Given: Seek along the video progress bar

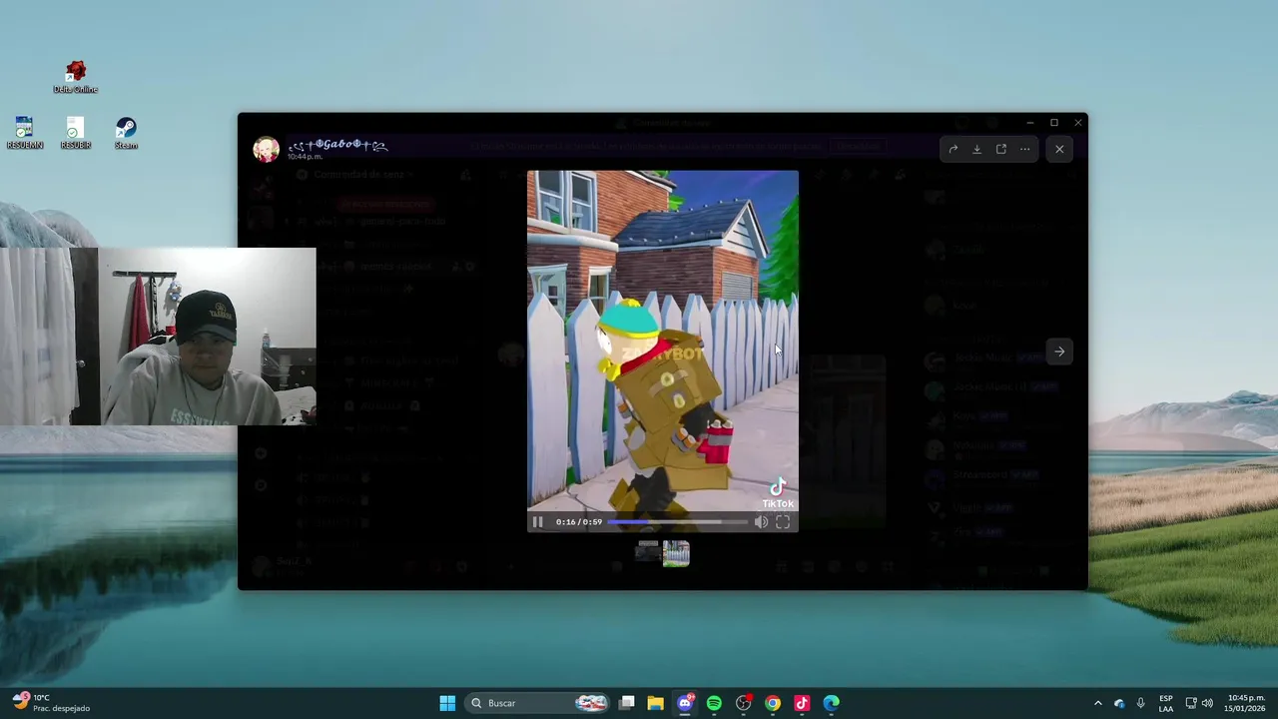Looking at the screenshot, I should click(677, 522).
